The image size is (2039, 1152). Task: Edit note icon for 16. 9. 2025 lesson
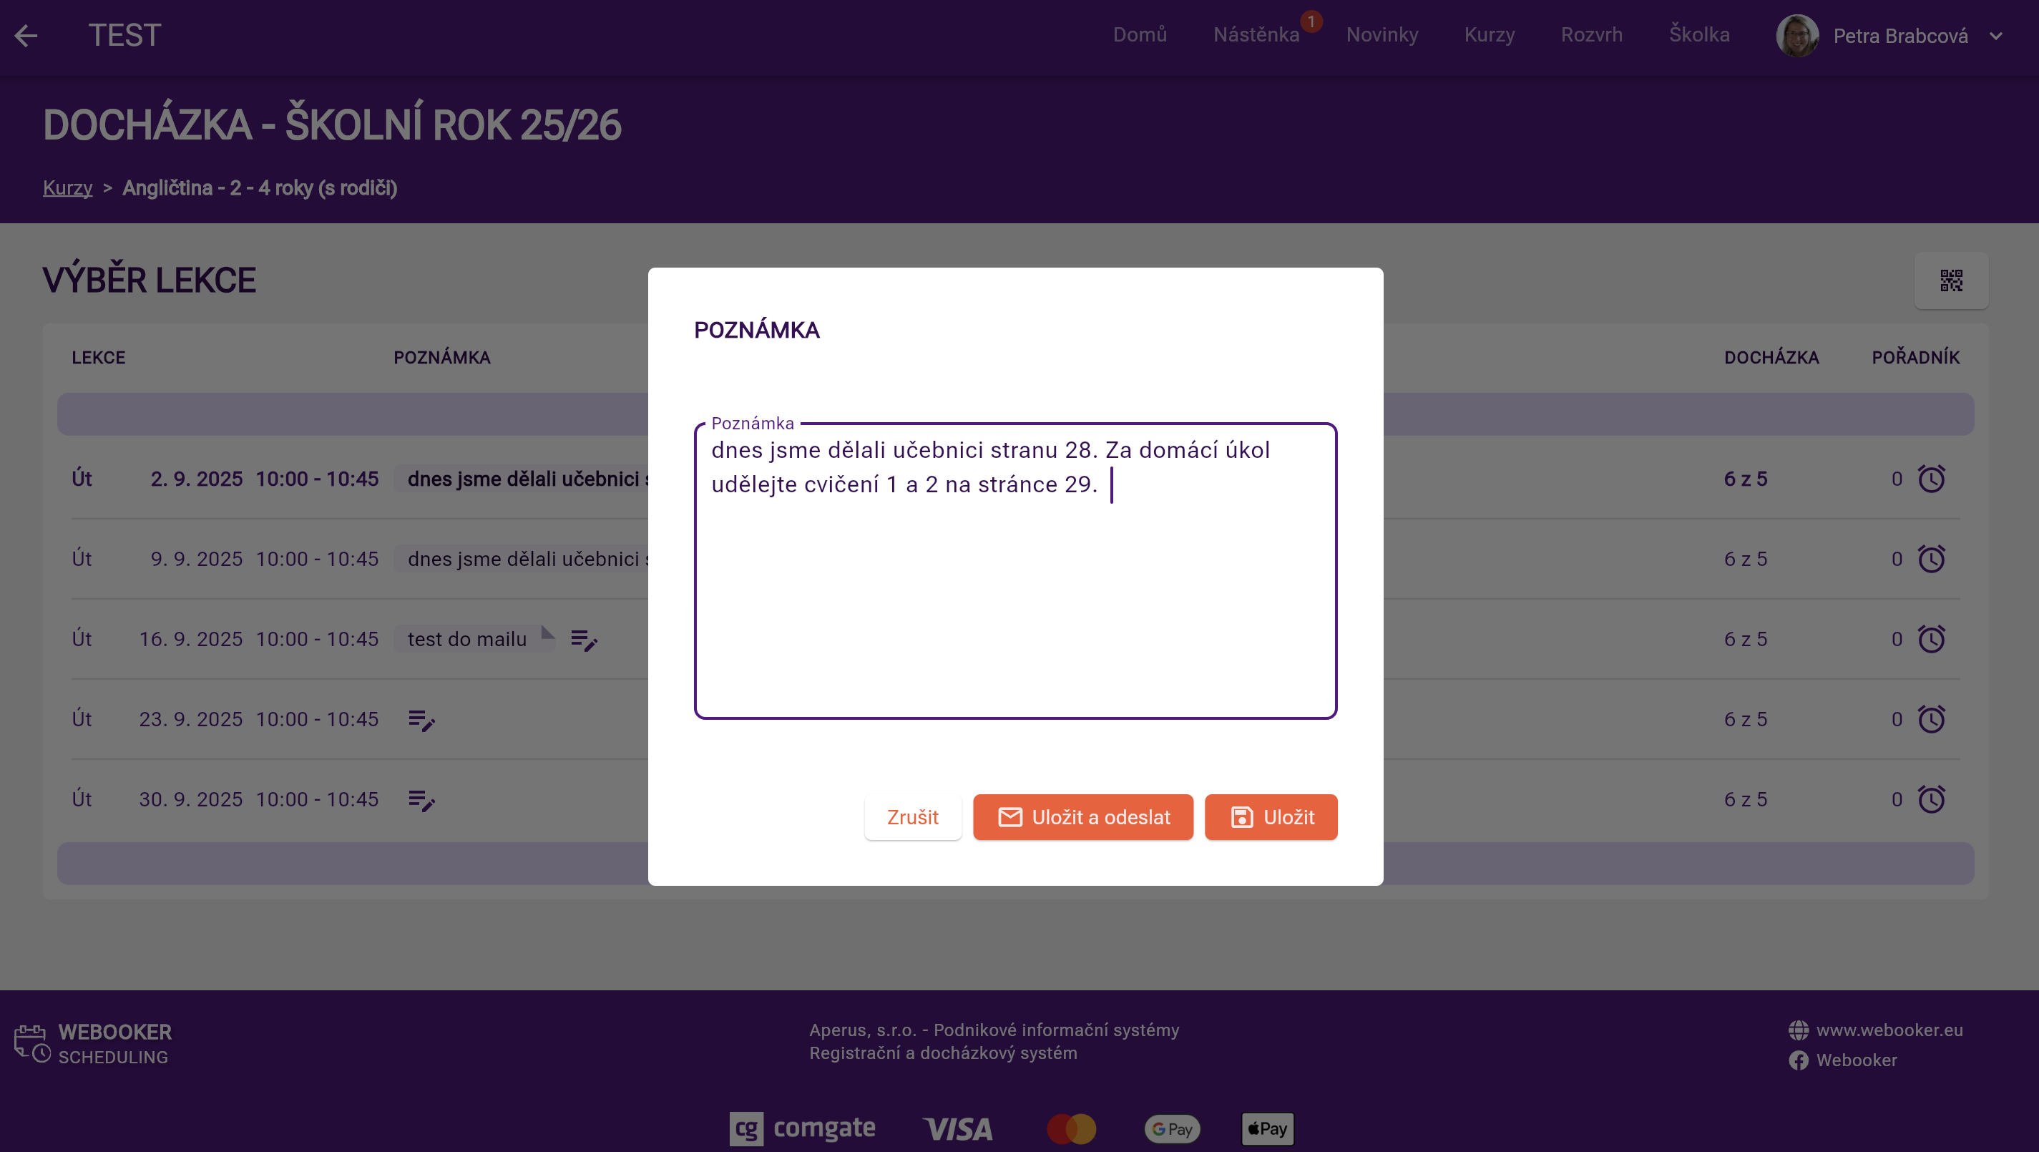pos(583,640)
